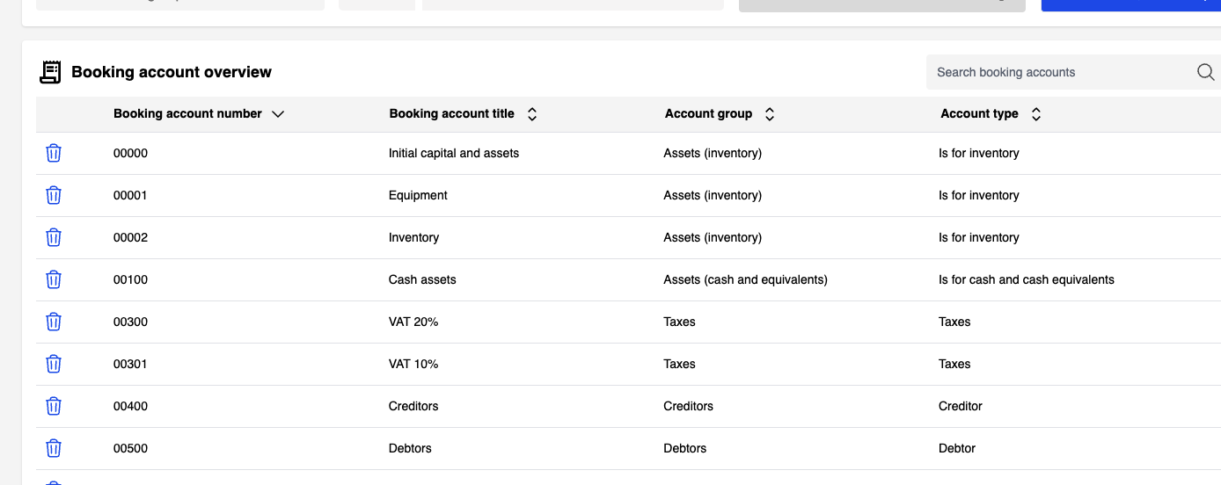
Task: Click the blue button at top right
Action: click(1130, 4)
